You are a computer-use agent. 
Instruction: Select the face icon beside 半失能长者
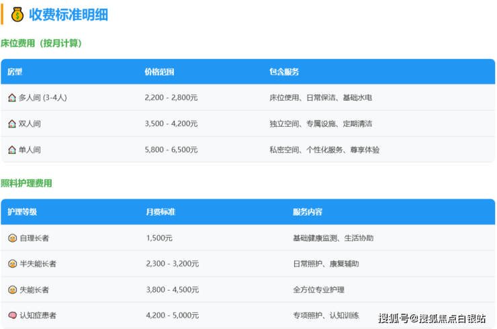pos(12,264)
